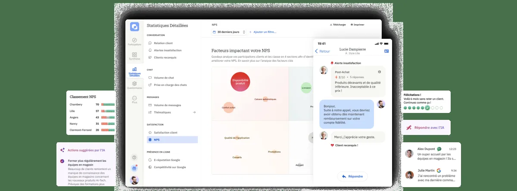Open the help question mark icon

134,157
